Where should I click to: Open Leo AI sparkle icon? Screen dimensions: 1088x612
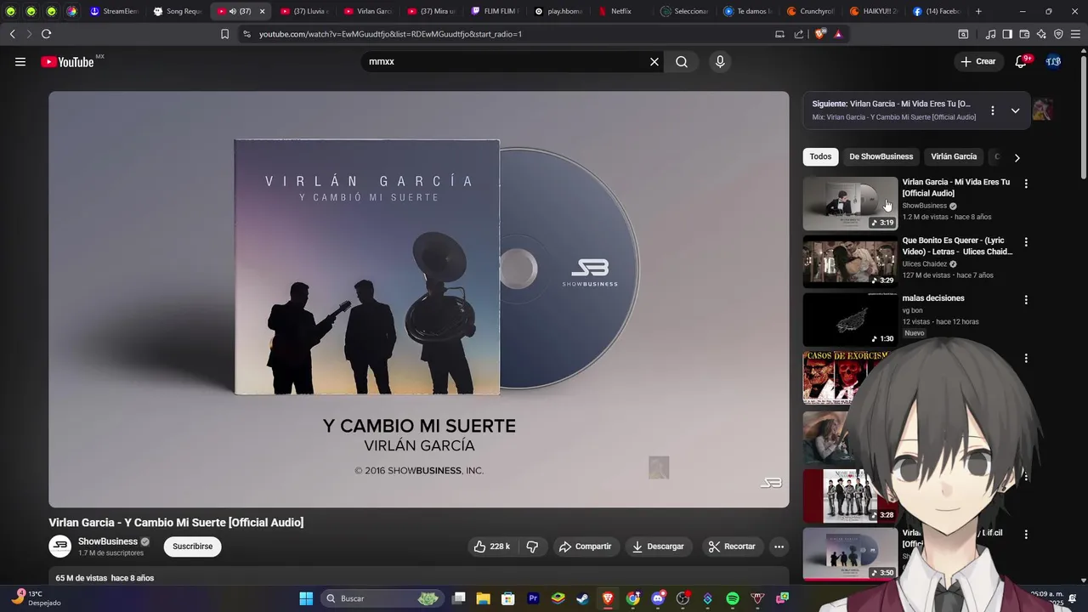1041,34
